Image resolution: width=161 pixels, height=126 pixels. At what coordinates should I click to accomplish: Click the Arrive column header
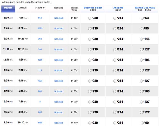pos(23,8)
